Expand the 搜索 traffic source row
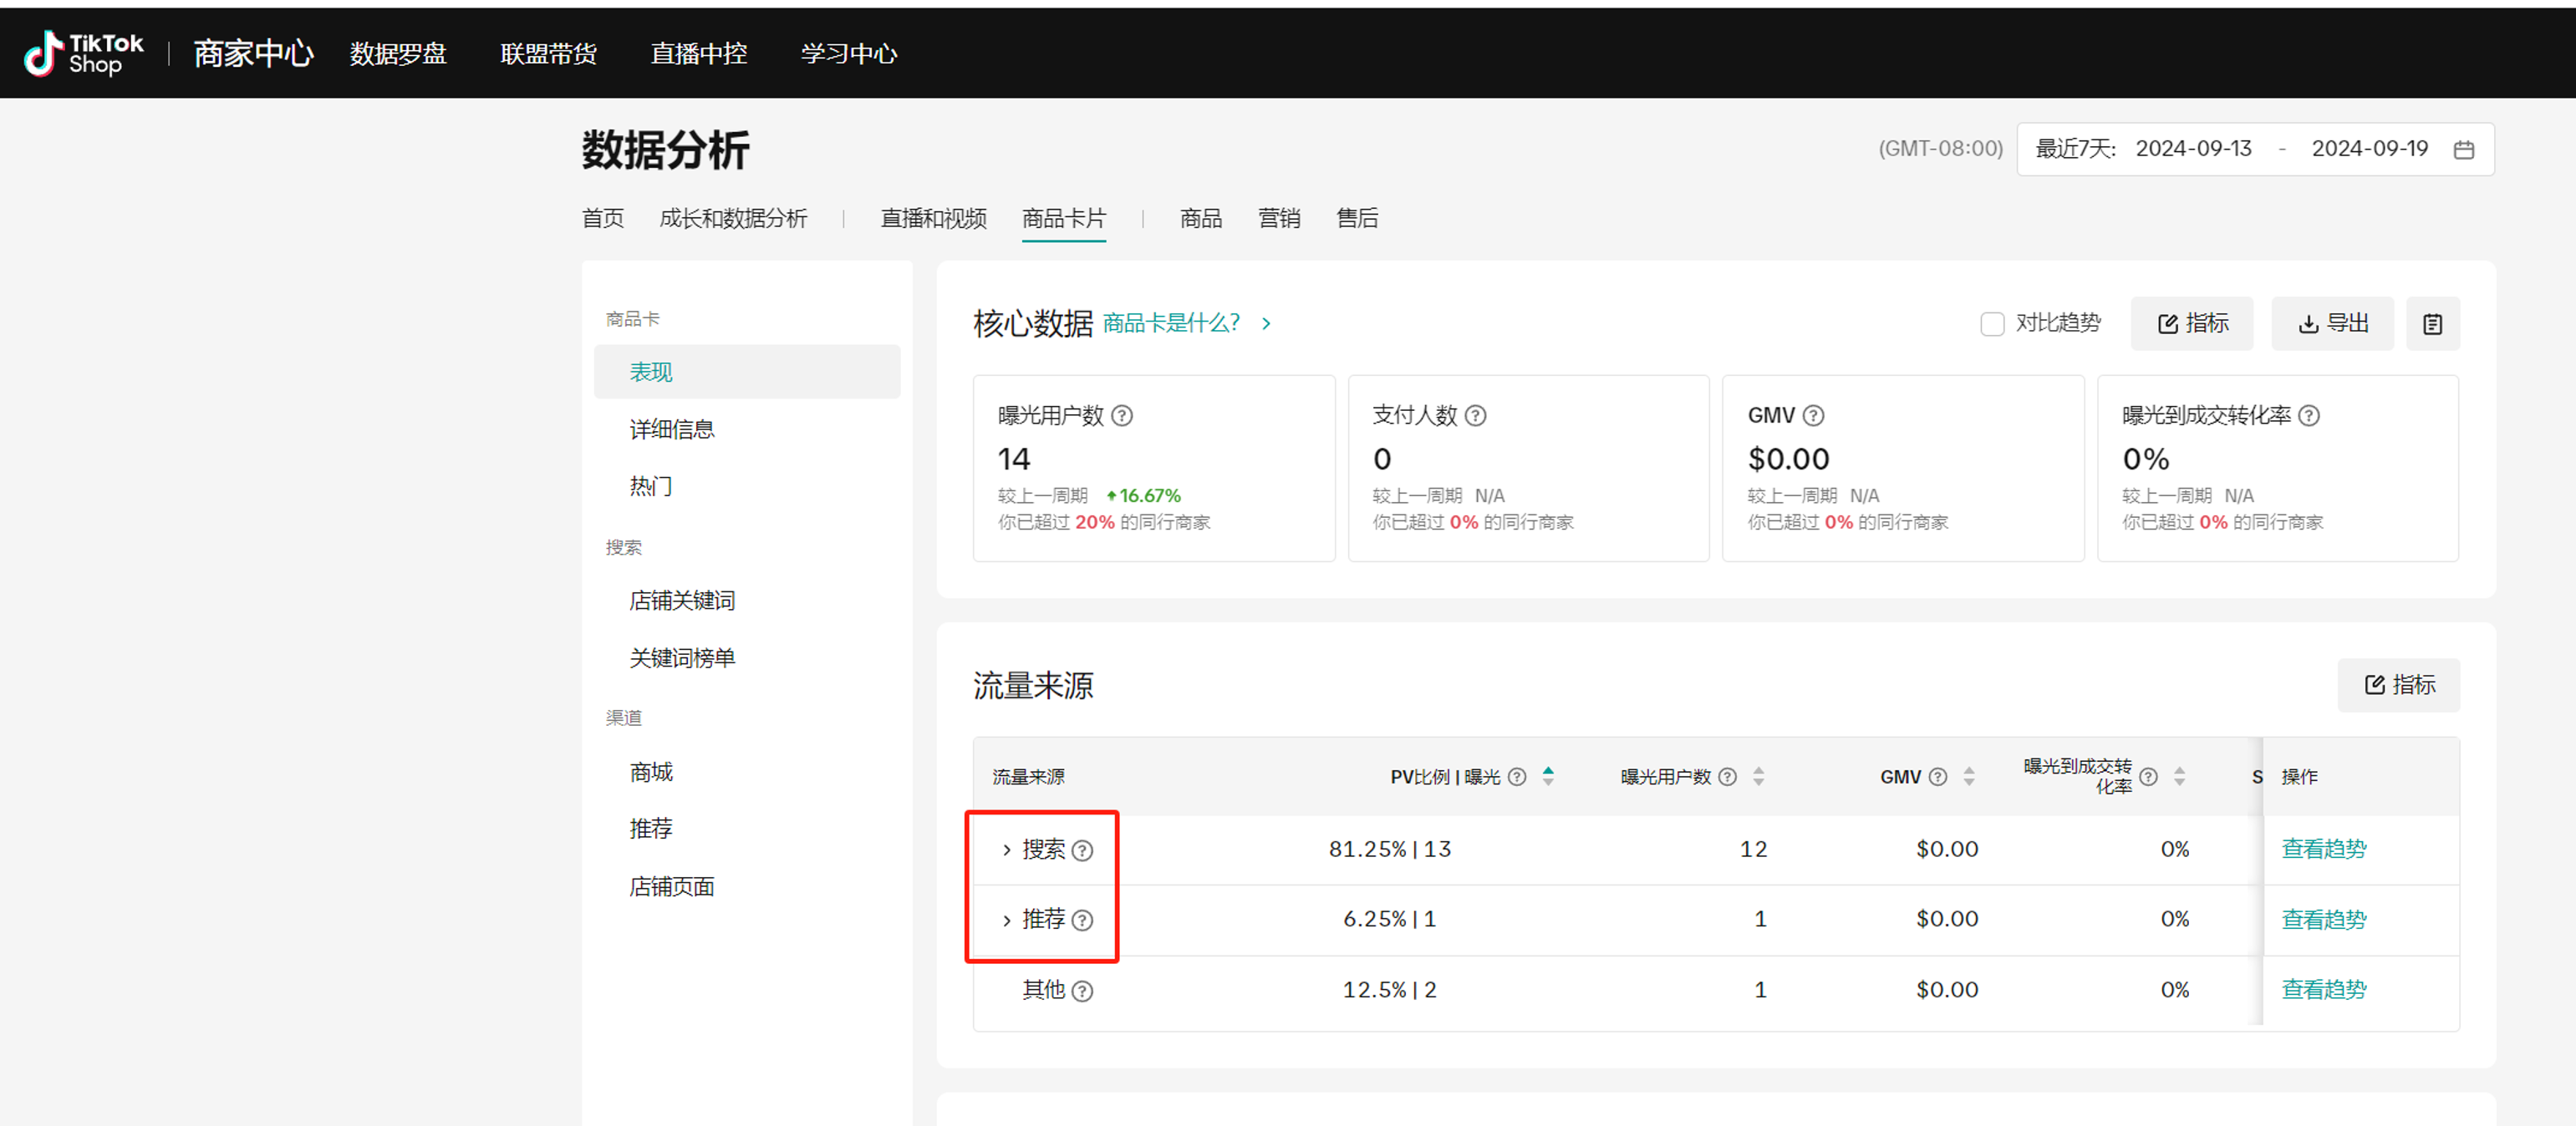The width and height of the screenshot is (2576, 1126). coord(1006,850)
